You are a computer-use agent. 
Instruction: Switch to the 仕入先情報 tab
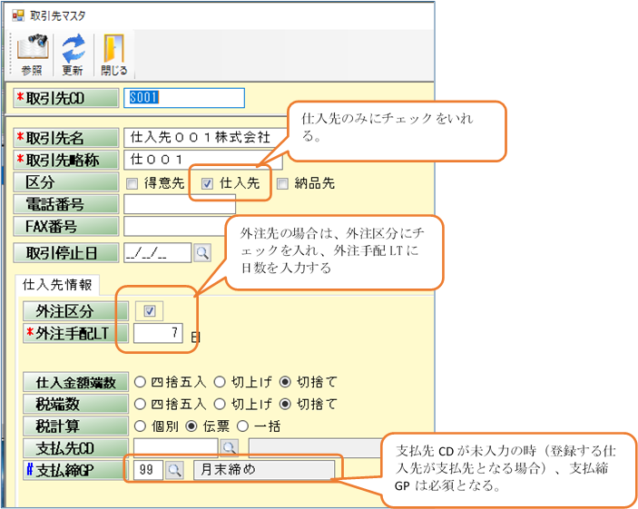(x=57, y=285)
